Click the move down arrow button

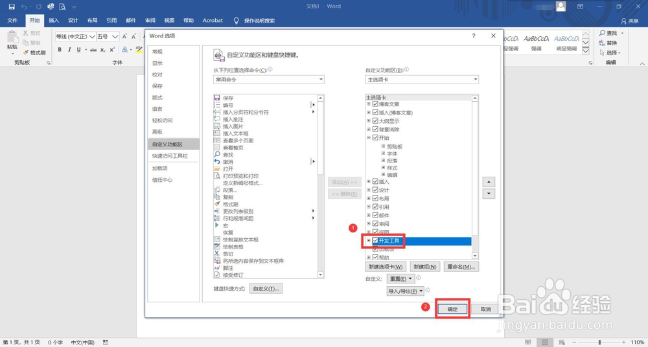pyautogui.click(x=489, y=194)
